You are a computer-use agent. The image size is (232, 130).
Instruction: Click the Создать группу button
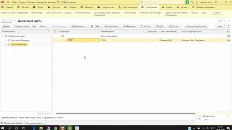pos(22,26)
